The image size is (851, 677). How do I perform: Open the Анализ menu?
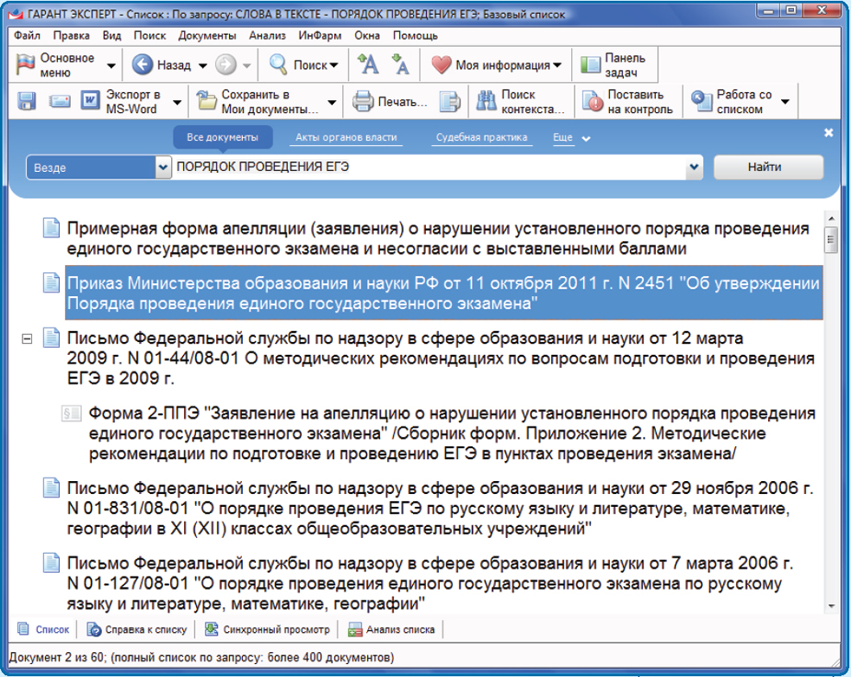click(x=267, y=36)
